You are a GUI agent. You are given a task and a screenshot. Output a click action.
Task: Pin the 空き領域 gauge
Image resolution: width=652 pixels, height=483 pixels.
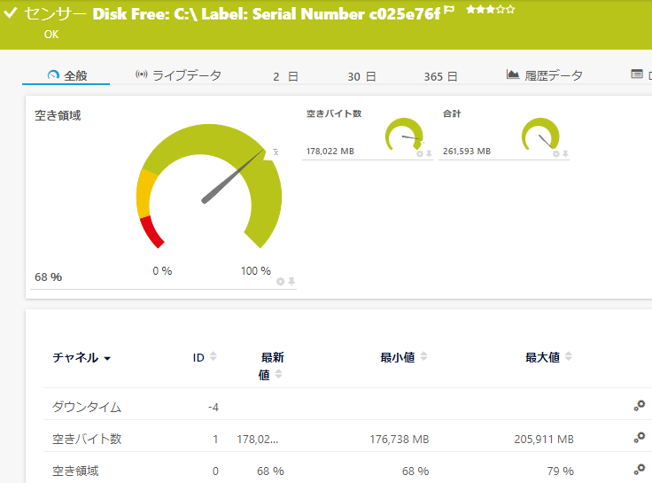pyautogui.click(x=291, y=282)
